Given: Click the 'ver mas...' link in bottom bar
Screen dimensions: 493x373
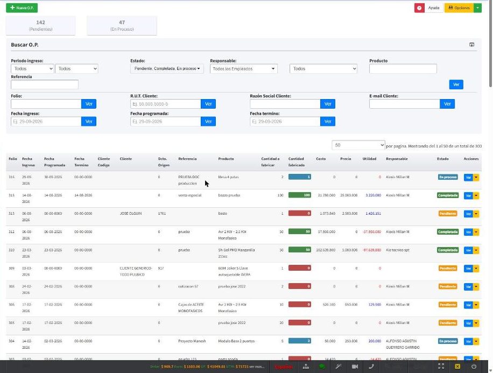Looking at the screenshot, I should [x=257, y=367].
